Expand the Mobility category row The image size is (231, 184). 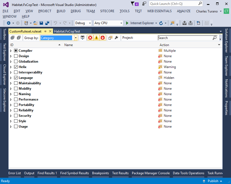tap(11, 89)
